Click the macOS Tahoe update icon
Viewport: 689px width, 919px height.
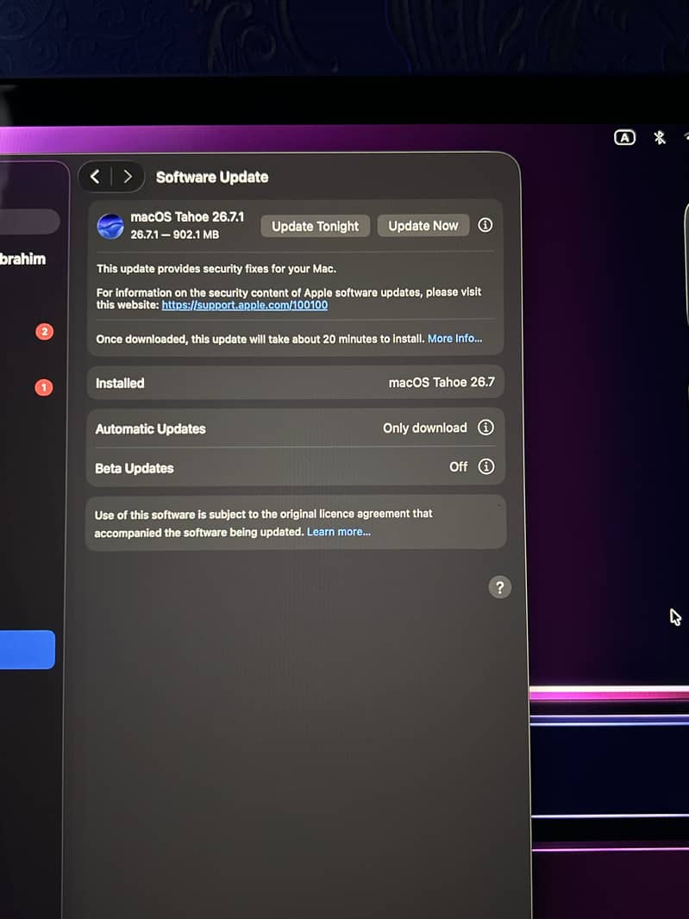[110, 226]
